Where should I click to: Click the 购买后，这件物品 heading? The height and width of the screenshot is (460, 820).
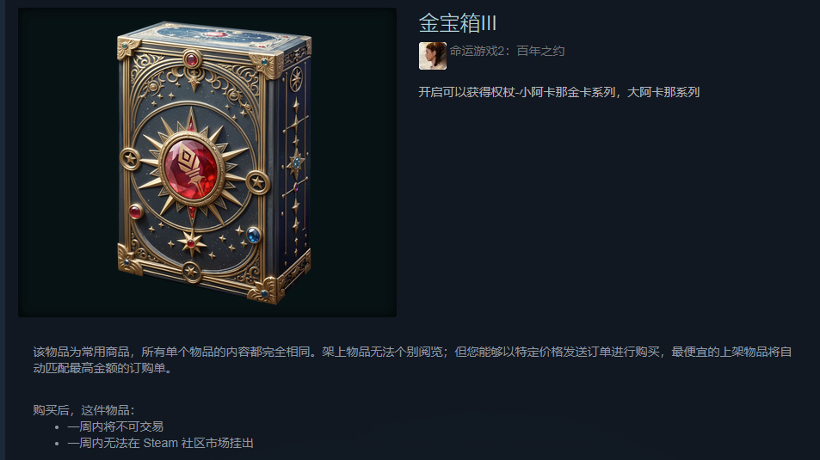click(83, 410)
